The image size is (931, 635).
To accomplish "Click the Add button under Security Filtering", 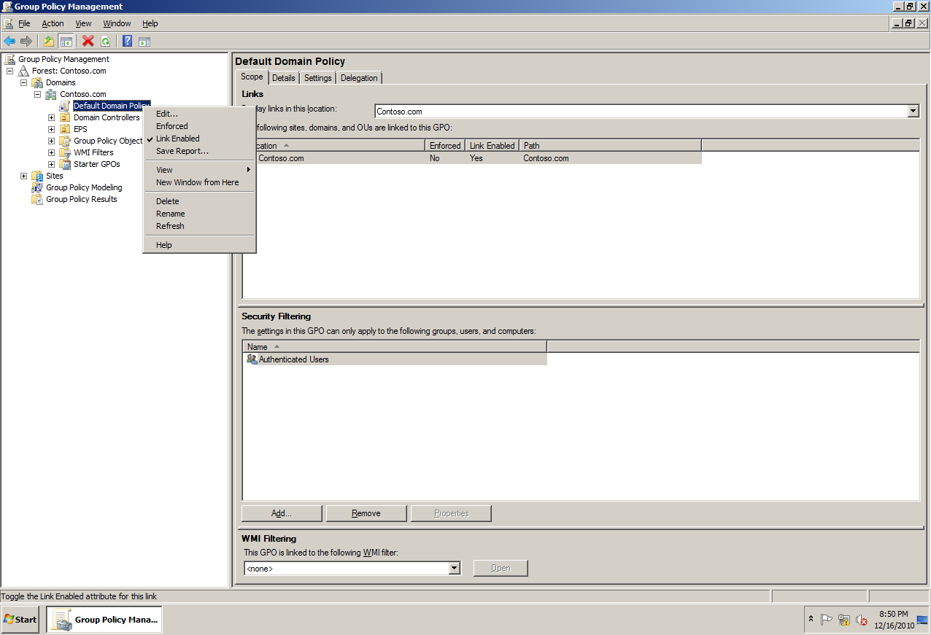I will click(x=281, y=513).
